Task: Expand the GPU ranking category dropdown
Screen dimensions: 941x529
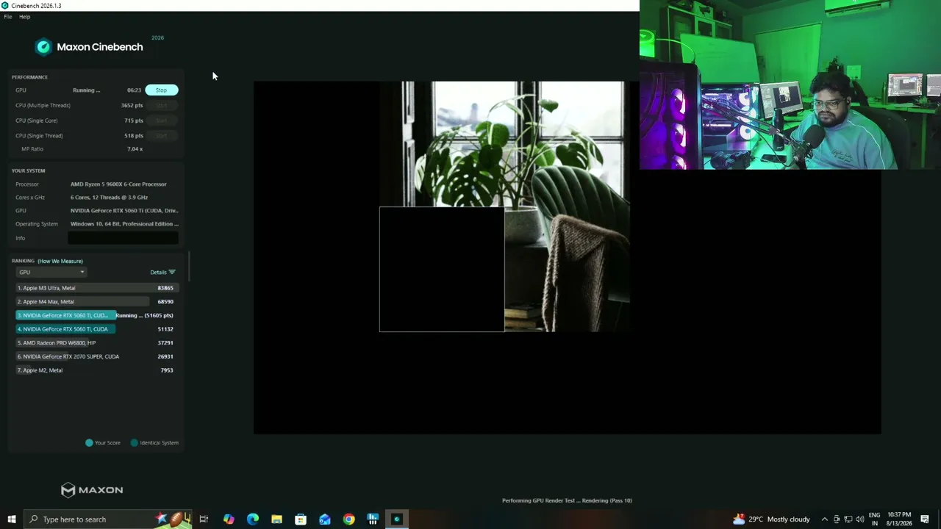Action: click(x=51, y=273)
